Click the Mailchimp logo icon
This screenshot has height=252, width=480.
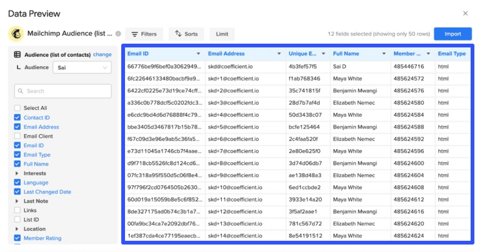pos(16,33)
